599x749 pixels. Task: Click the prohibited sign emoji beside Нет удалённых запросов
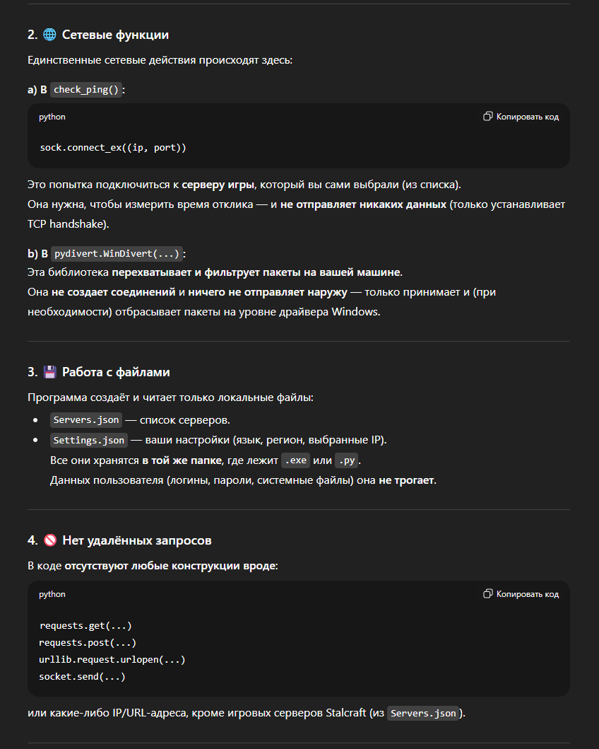[49, 540]
